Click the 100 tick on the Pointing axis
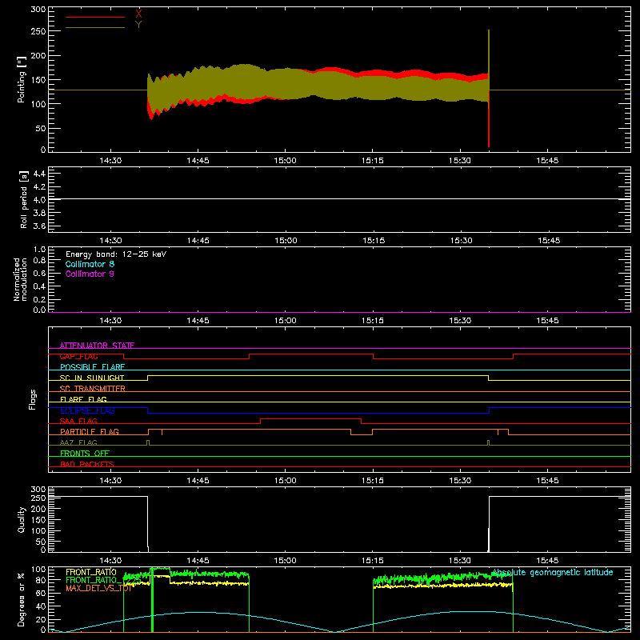Screen dimensions: 640x640 point(38,104)
